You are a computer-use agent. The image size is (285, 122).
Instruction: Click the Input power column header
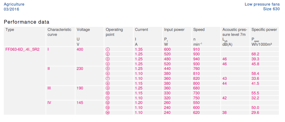[175, 30]
